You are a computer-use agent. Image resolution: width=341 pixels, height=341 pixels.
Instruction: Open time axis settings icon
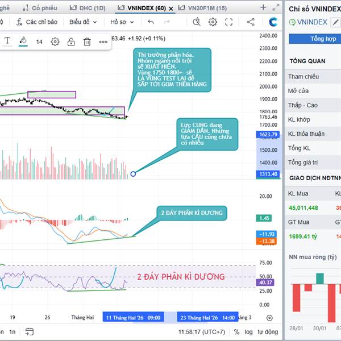pos(269,318)
